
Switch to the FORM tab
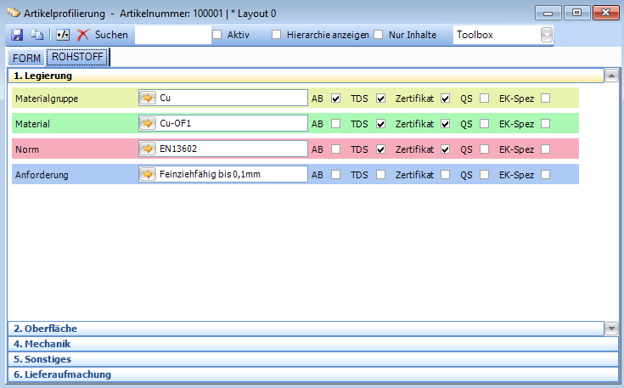point(26,59)
